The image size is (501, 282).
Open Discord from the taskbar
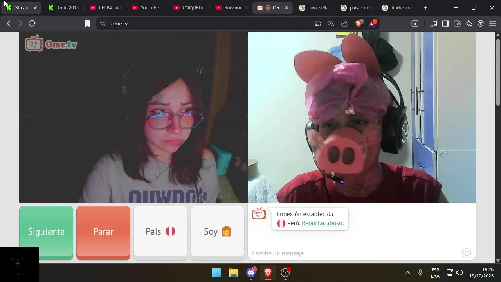251,273
